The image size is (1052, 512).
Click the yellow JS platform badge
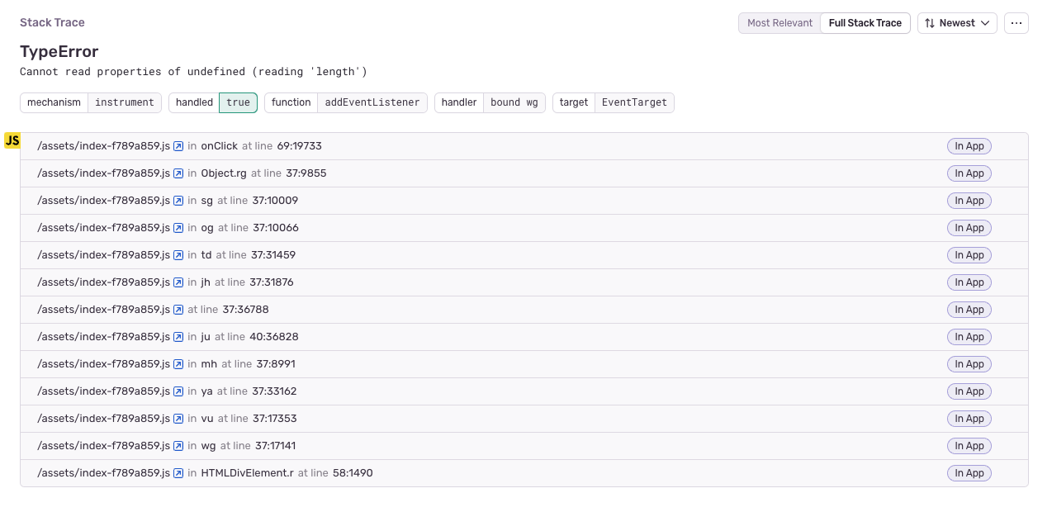pyautogui.click(x=12, y=140)
